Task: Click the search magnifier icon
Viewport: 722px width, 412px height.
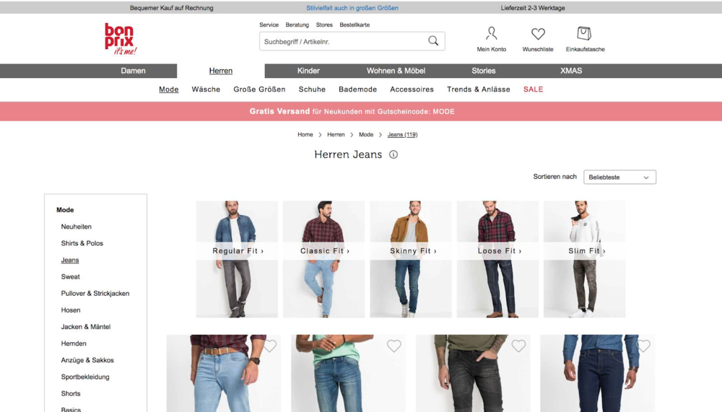Action: pos(432,41)
